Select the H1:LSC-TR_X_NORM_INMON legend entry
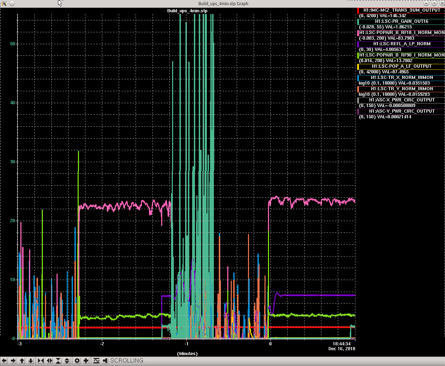This screenshot has height=366, width=445. coord(401,78)
